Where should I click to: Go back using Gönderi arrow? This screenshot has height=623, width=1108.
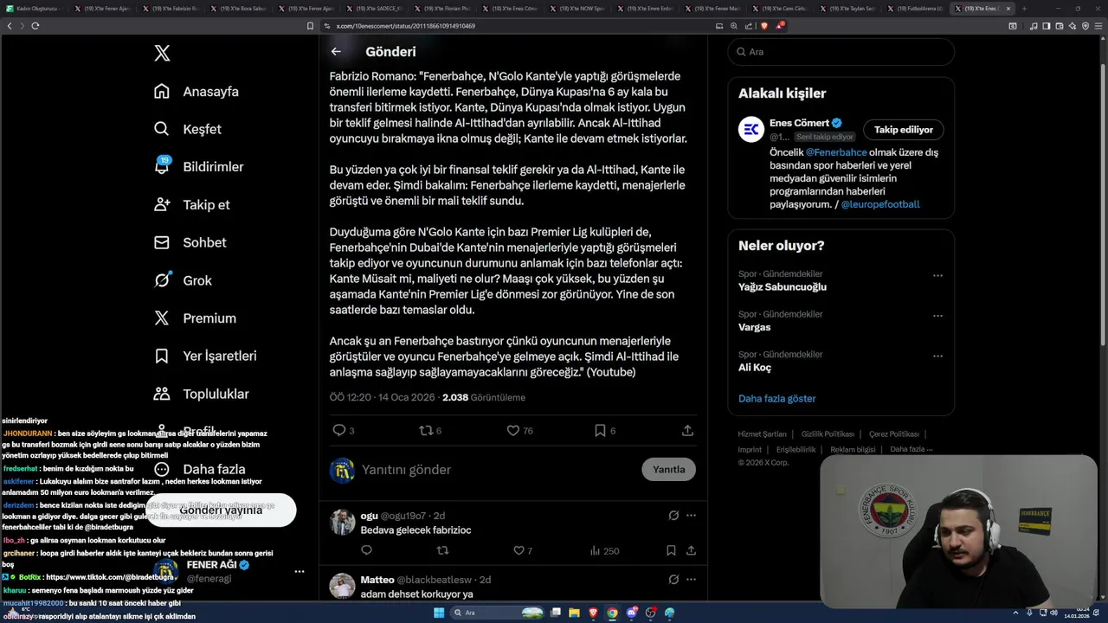(336, 52)
